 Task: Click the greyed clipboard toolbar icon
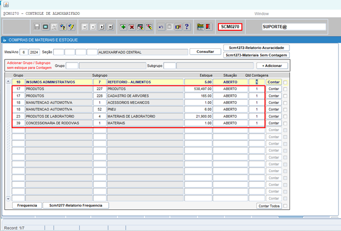click(x=169, y=26)
